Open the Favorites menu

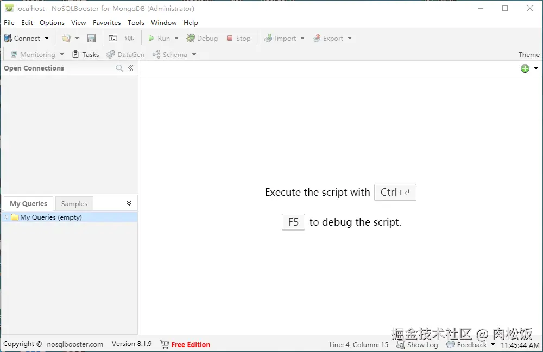coord(106,23)
